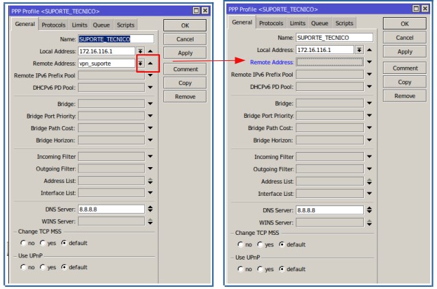Click the Name field containing highlighted SUPORTE_TECNICO
The height and width of the screenshot is (289, 437).
click(115, 39)
